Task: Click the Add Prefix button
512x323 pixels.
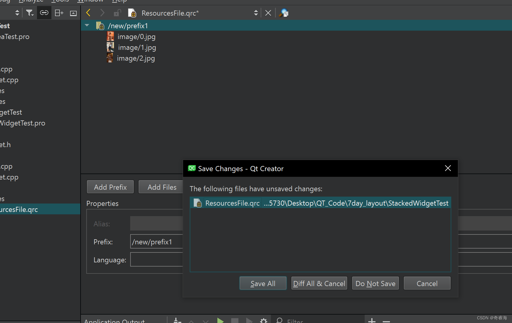Action: pyautogui.click(x=110, y=187)
